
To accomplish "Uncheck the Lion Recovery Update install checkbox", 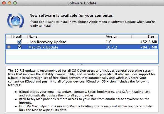I will click(x=19, y=42).
